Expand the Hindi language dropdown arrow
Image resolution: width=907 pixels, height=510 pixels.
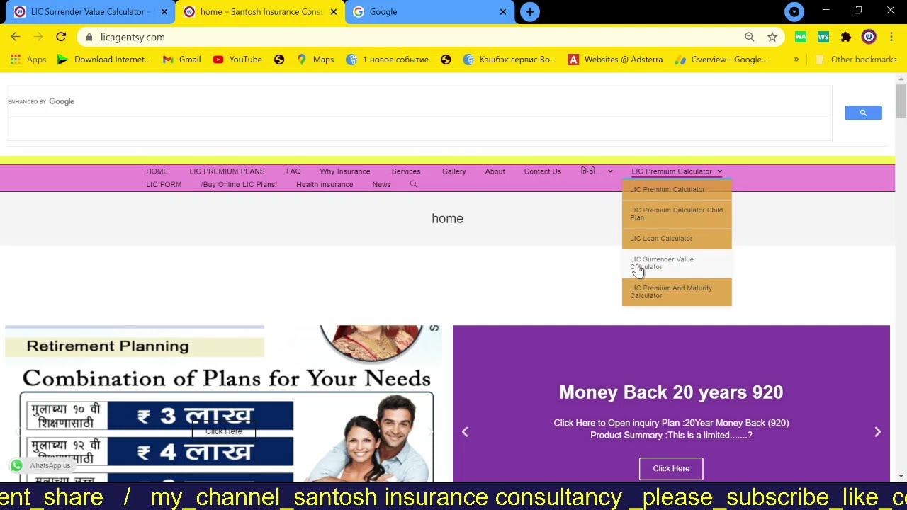609,171
